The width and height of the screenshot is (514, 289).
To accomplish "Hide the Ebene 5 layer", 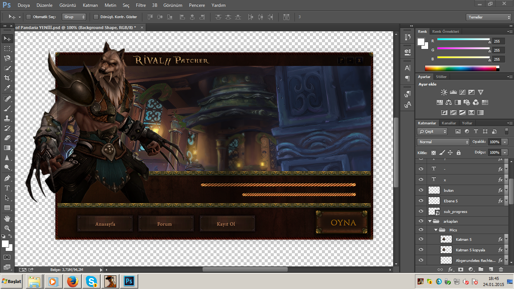I will click(x=421, y=201).
